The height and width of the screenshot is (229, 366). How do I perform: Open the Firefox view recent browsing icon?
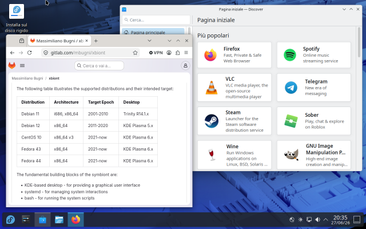pyautogui.click(x=22, y=41)
